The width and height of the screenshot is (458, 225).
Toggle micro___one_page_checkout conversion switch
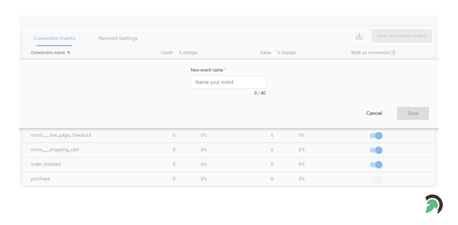(x=376, y=136)
